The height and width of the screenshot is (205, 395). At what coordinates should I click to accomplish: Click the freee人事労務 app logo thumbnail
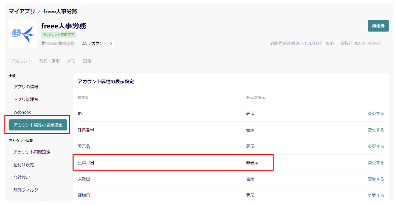point(23,34)
